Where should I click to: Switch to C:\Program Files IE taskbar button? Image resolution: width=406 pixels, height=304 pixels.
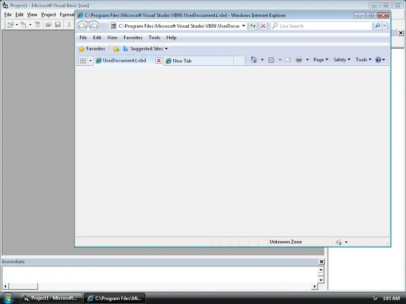coord(115,298)
